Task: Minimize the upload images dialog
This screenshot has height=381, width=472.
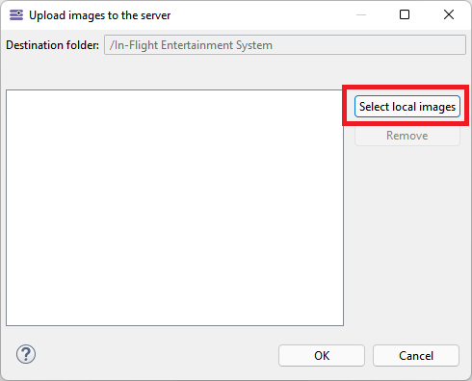Action: tap(361, 14)
